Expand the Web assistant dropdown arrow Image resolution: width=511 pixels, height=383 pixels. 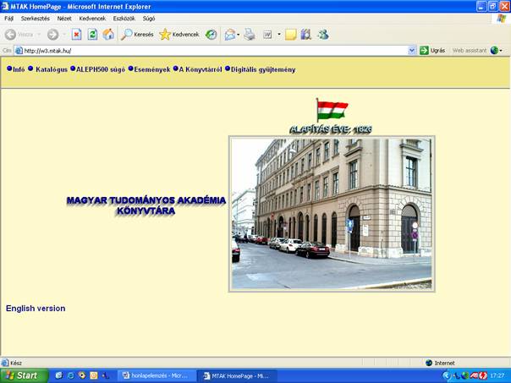(x=501, y=50)
